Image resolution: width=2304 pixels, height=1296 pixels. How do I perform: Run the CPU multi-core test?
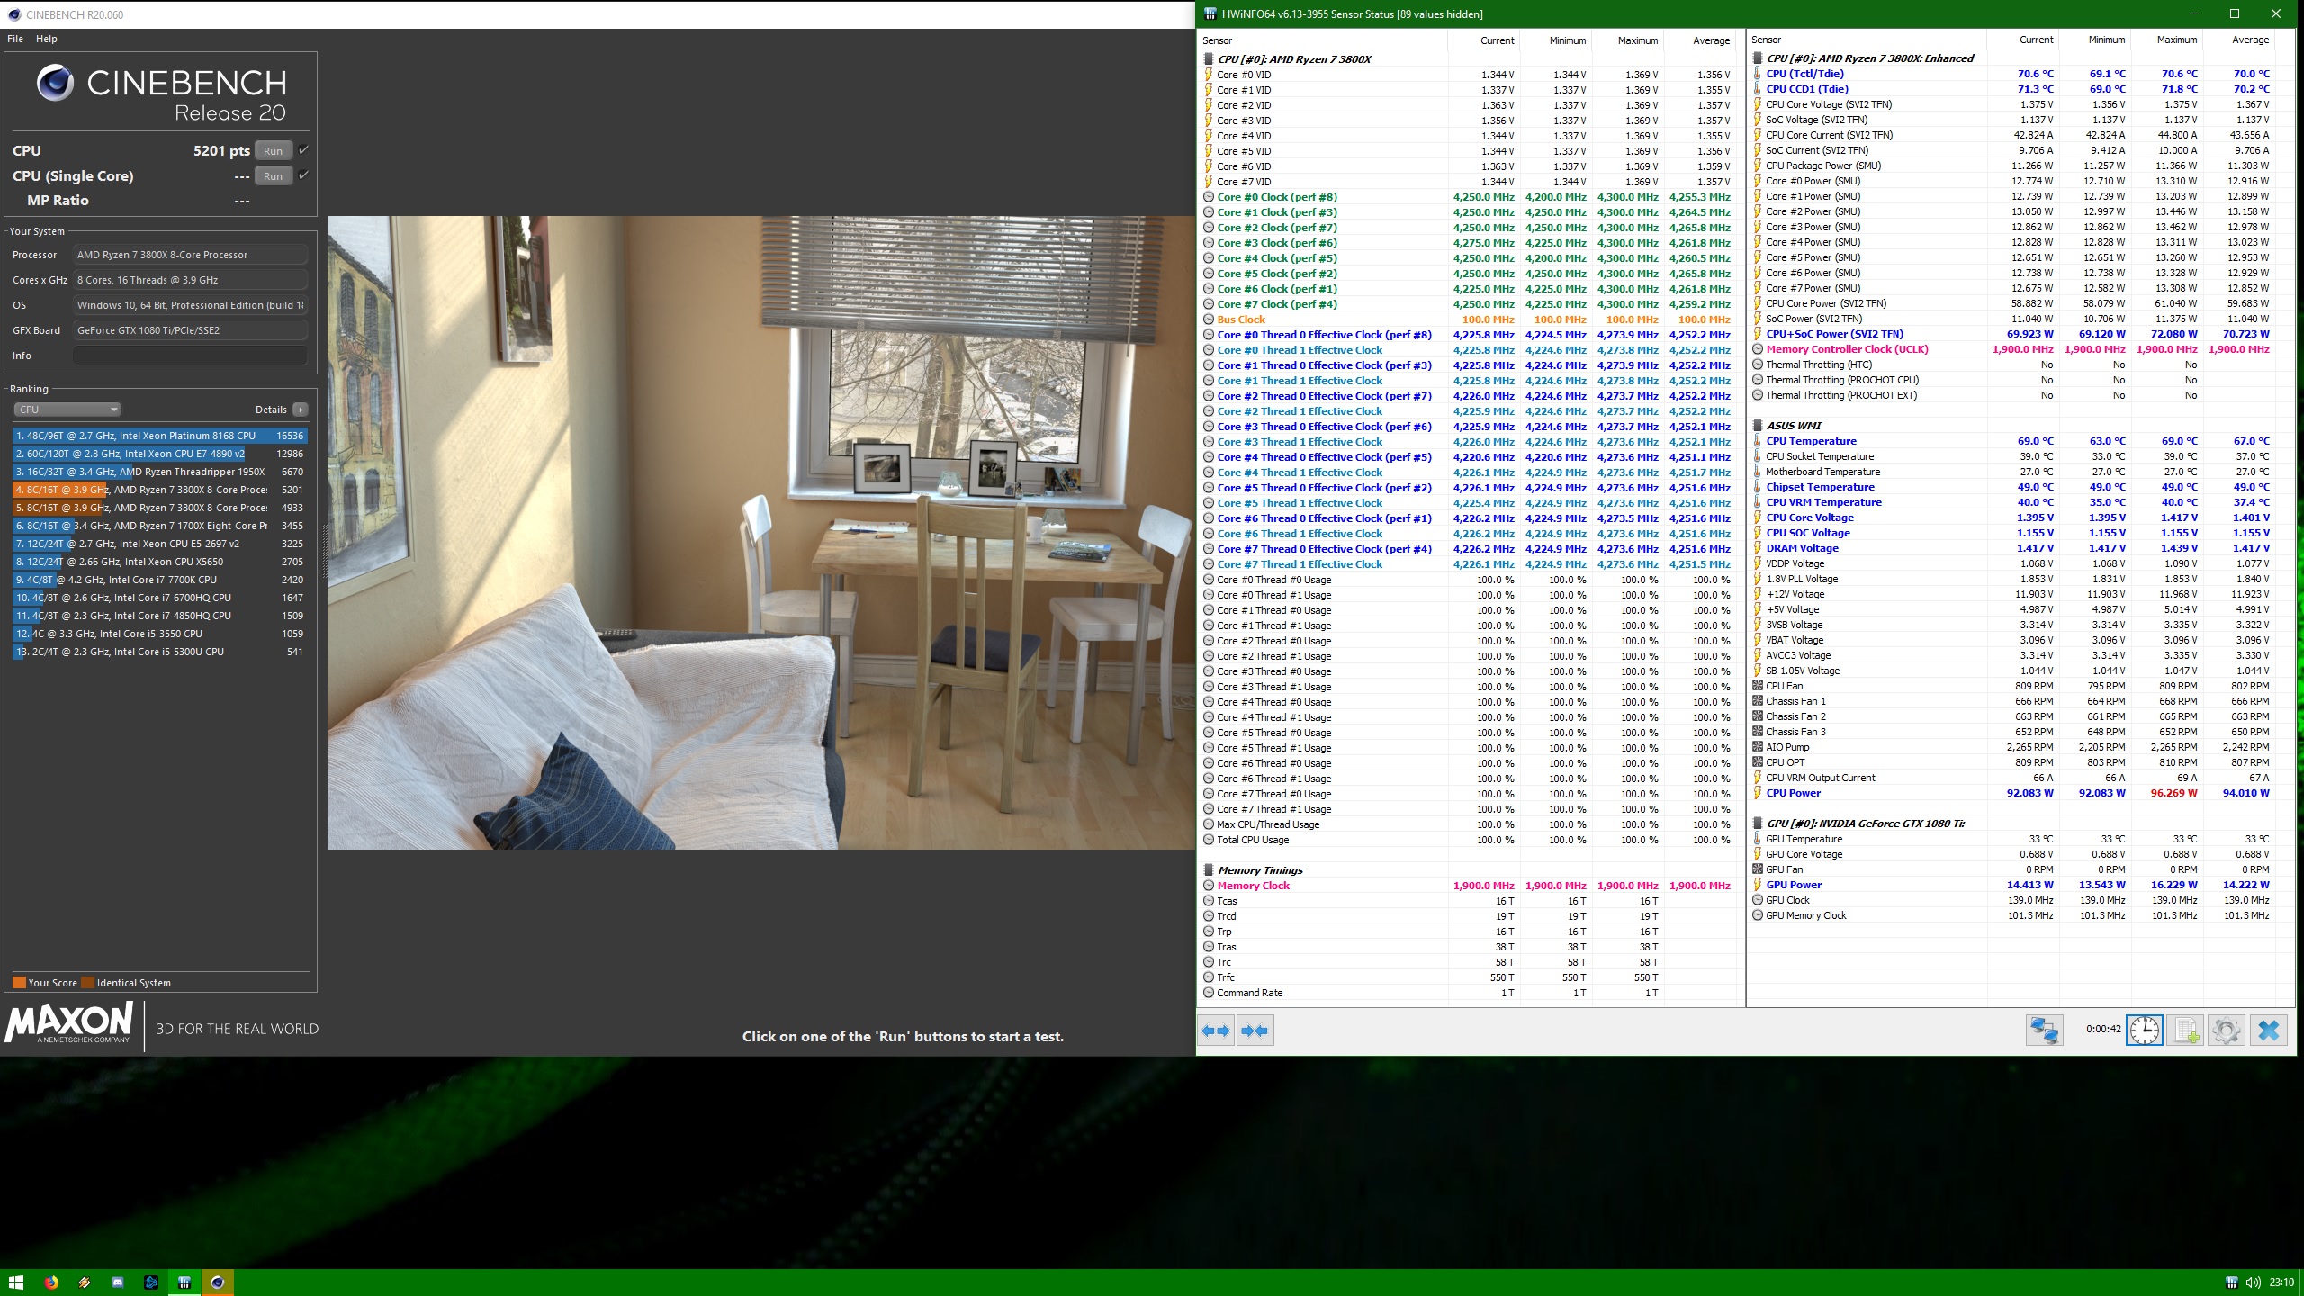(273, 151)
